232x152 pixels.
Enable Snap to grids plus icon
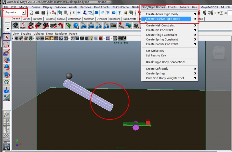(x=79, y=13)
